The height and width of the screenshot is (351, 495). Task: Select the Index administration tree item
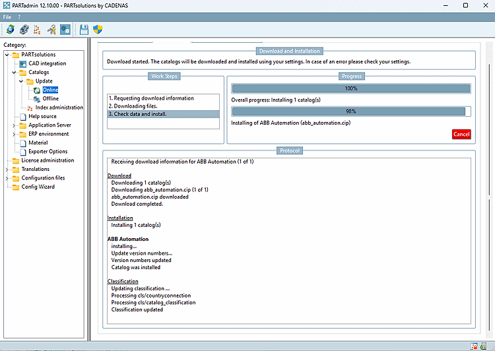tap(59, 108)
